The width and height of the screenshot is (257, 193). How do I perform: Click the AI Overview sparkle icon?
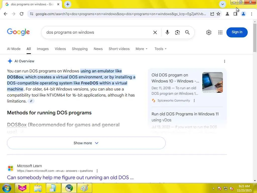(10, 61)
